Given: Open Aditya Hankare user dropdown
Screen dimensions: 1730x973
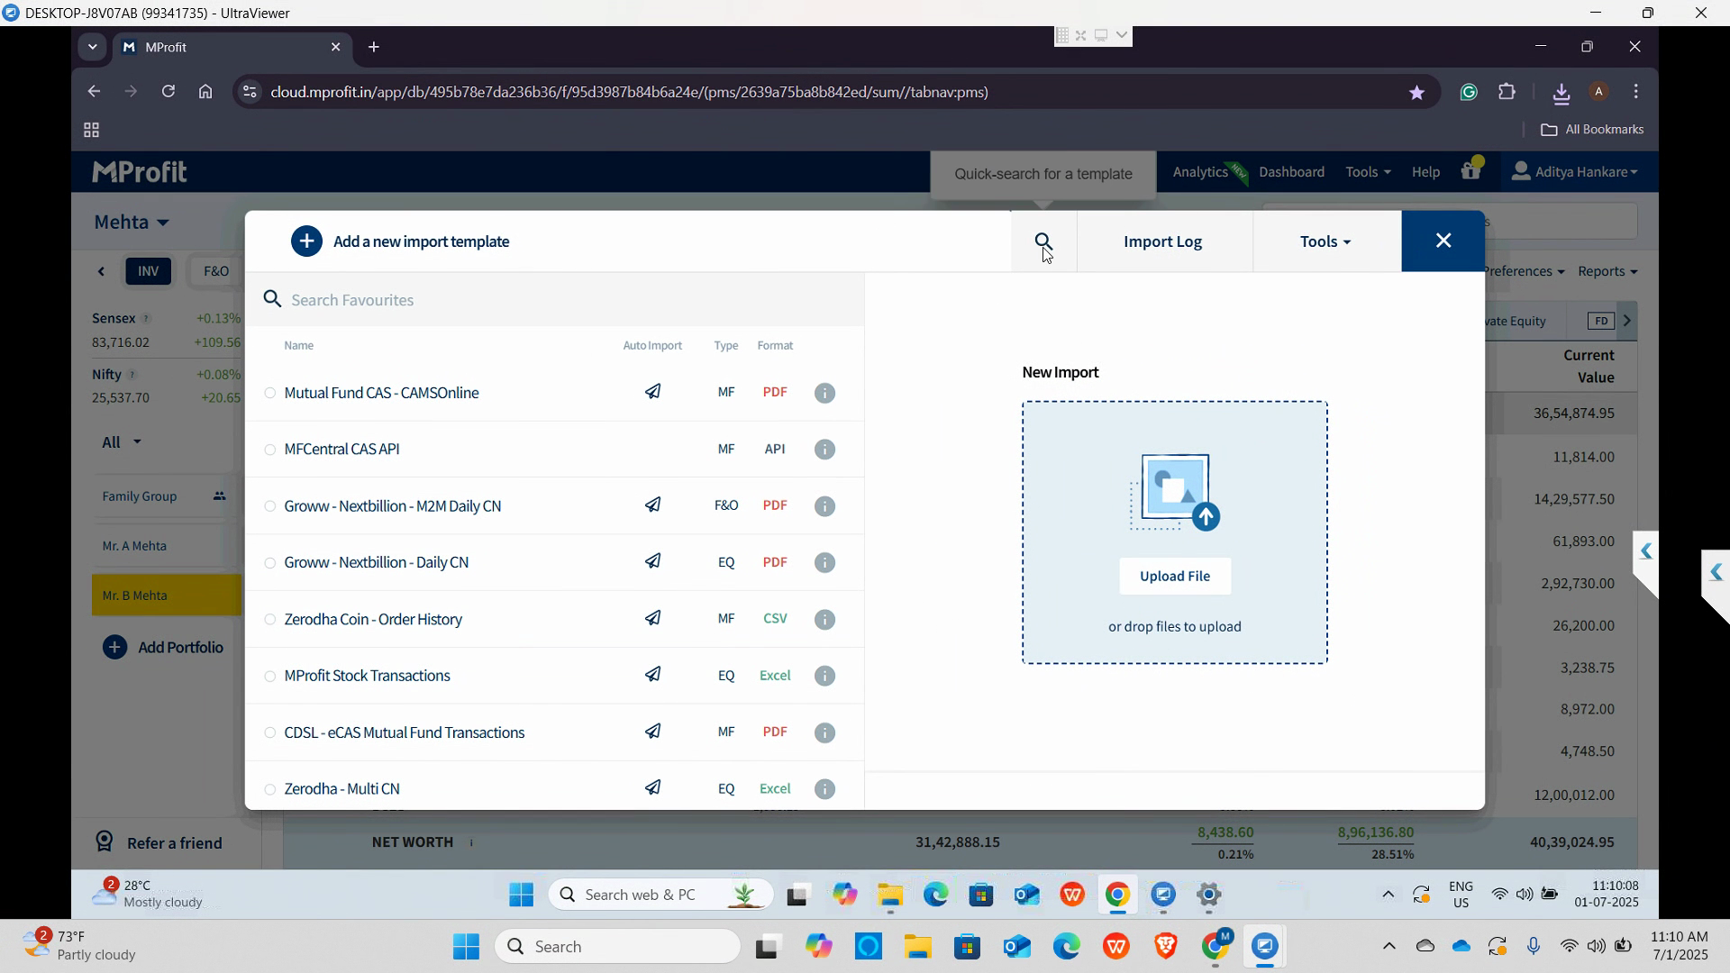Looking at the screenshot, I should click(x=1574, y=171).
